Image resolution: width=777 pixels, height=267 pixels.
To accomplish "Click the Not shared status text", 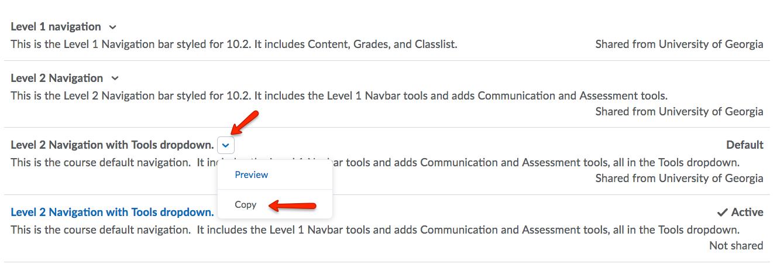I will (736, 246).
